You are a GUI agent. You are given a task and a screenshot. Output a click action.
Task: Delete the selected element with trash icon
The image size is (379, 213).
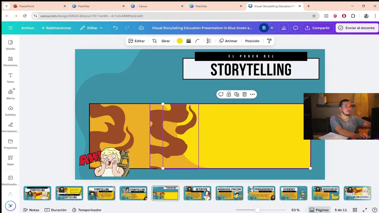pos(245,94)
